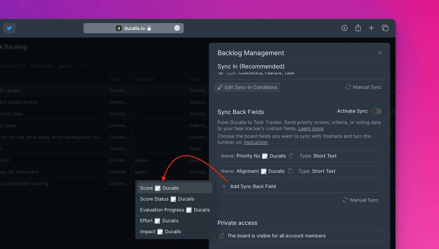This screenshot has height=249, width=439.
Task: Open the filters overflow dots menu
Action: [x=82, y=66]
